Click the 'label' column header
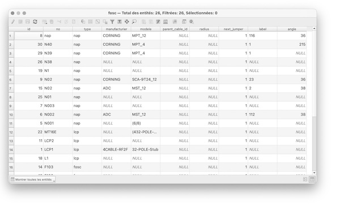Screen dimensions: 340x214 tap(262, 29)
